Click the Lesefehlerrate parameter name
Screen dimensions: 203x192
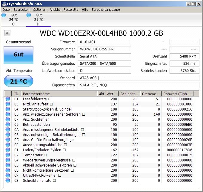tap(35, 99)
